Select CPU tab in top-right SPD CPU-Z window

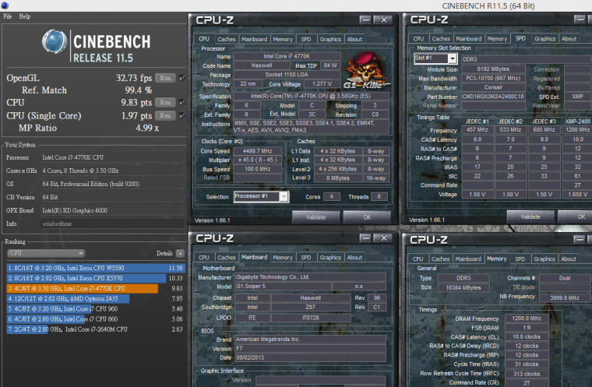(418, 38)
